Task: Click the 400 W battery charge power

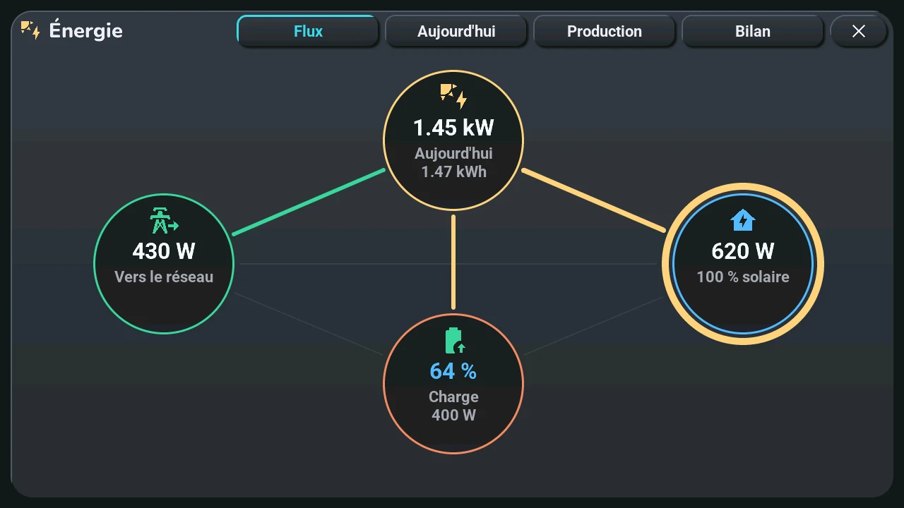Action: point(453,415)
